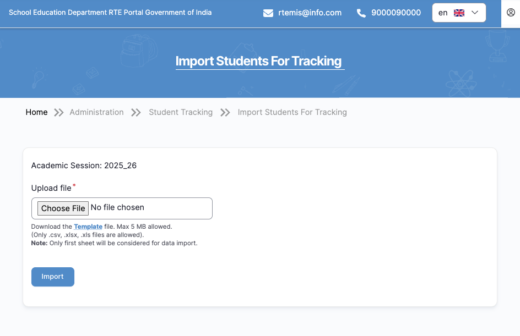Open the Administration breadcrumb item

(96, 112)
